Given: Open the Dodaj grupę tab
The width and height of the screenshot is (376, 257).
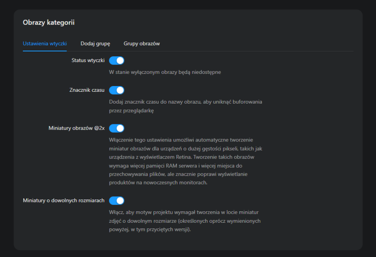Looking at the screenshot, I should pyautogui.click(x=95, y=43).
